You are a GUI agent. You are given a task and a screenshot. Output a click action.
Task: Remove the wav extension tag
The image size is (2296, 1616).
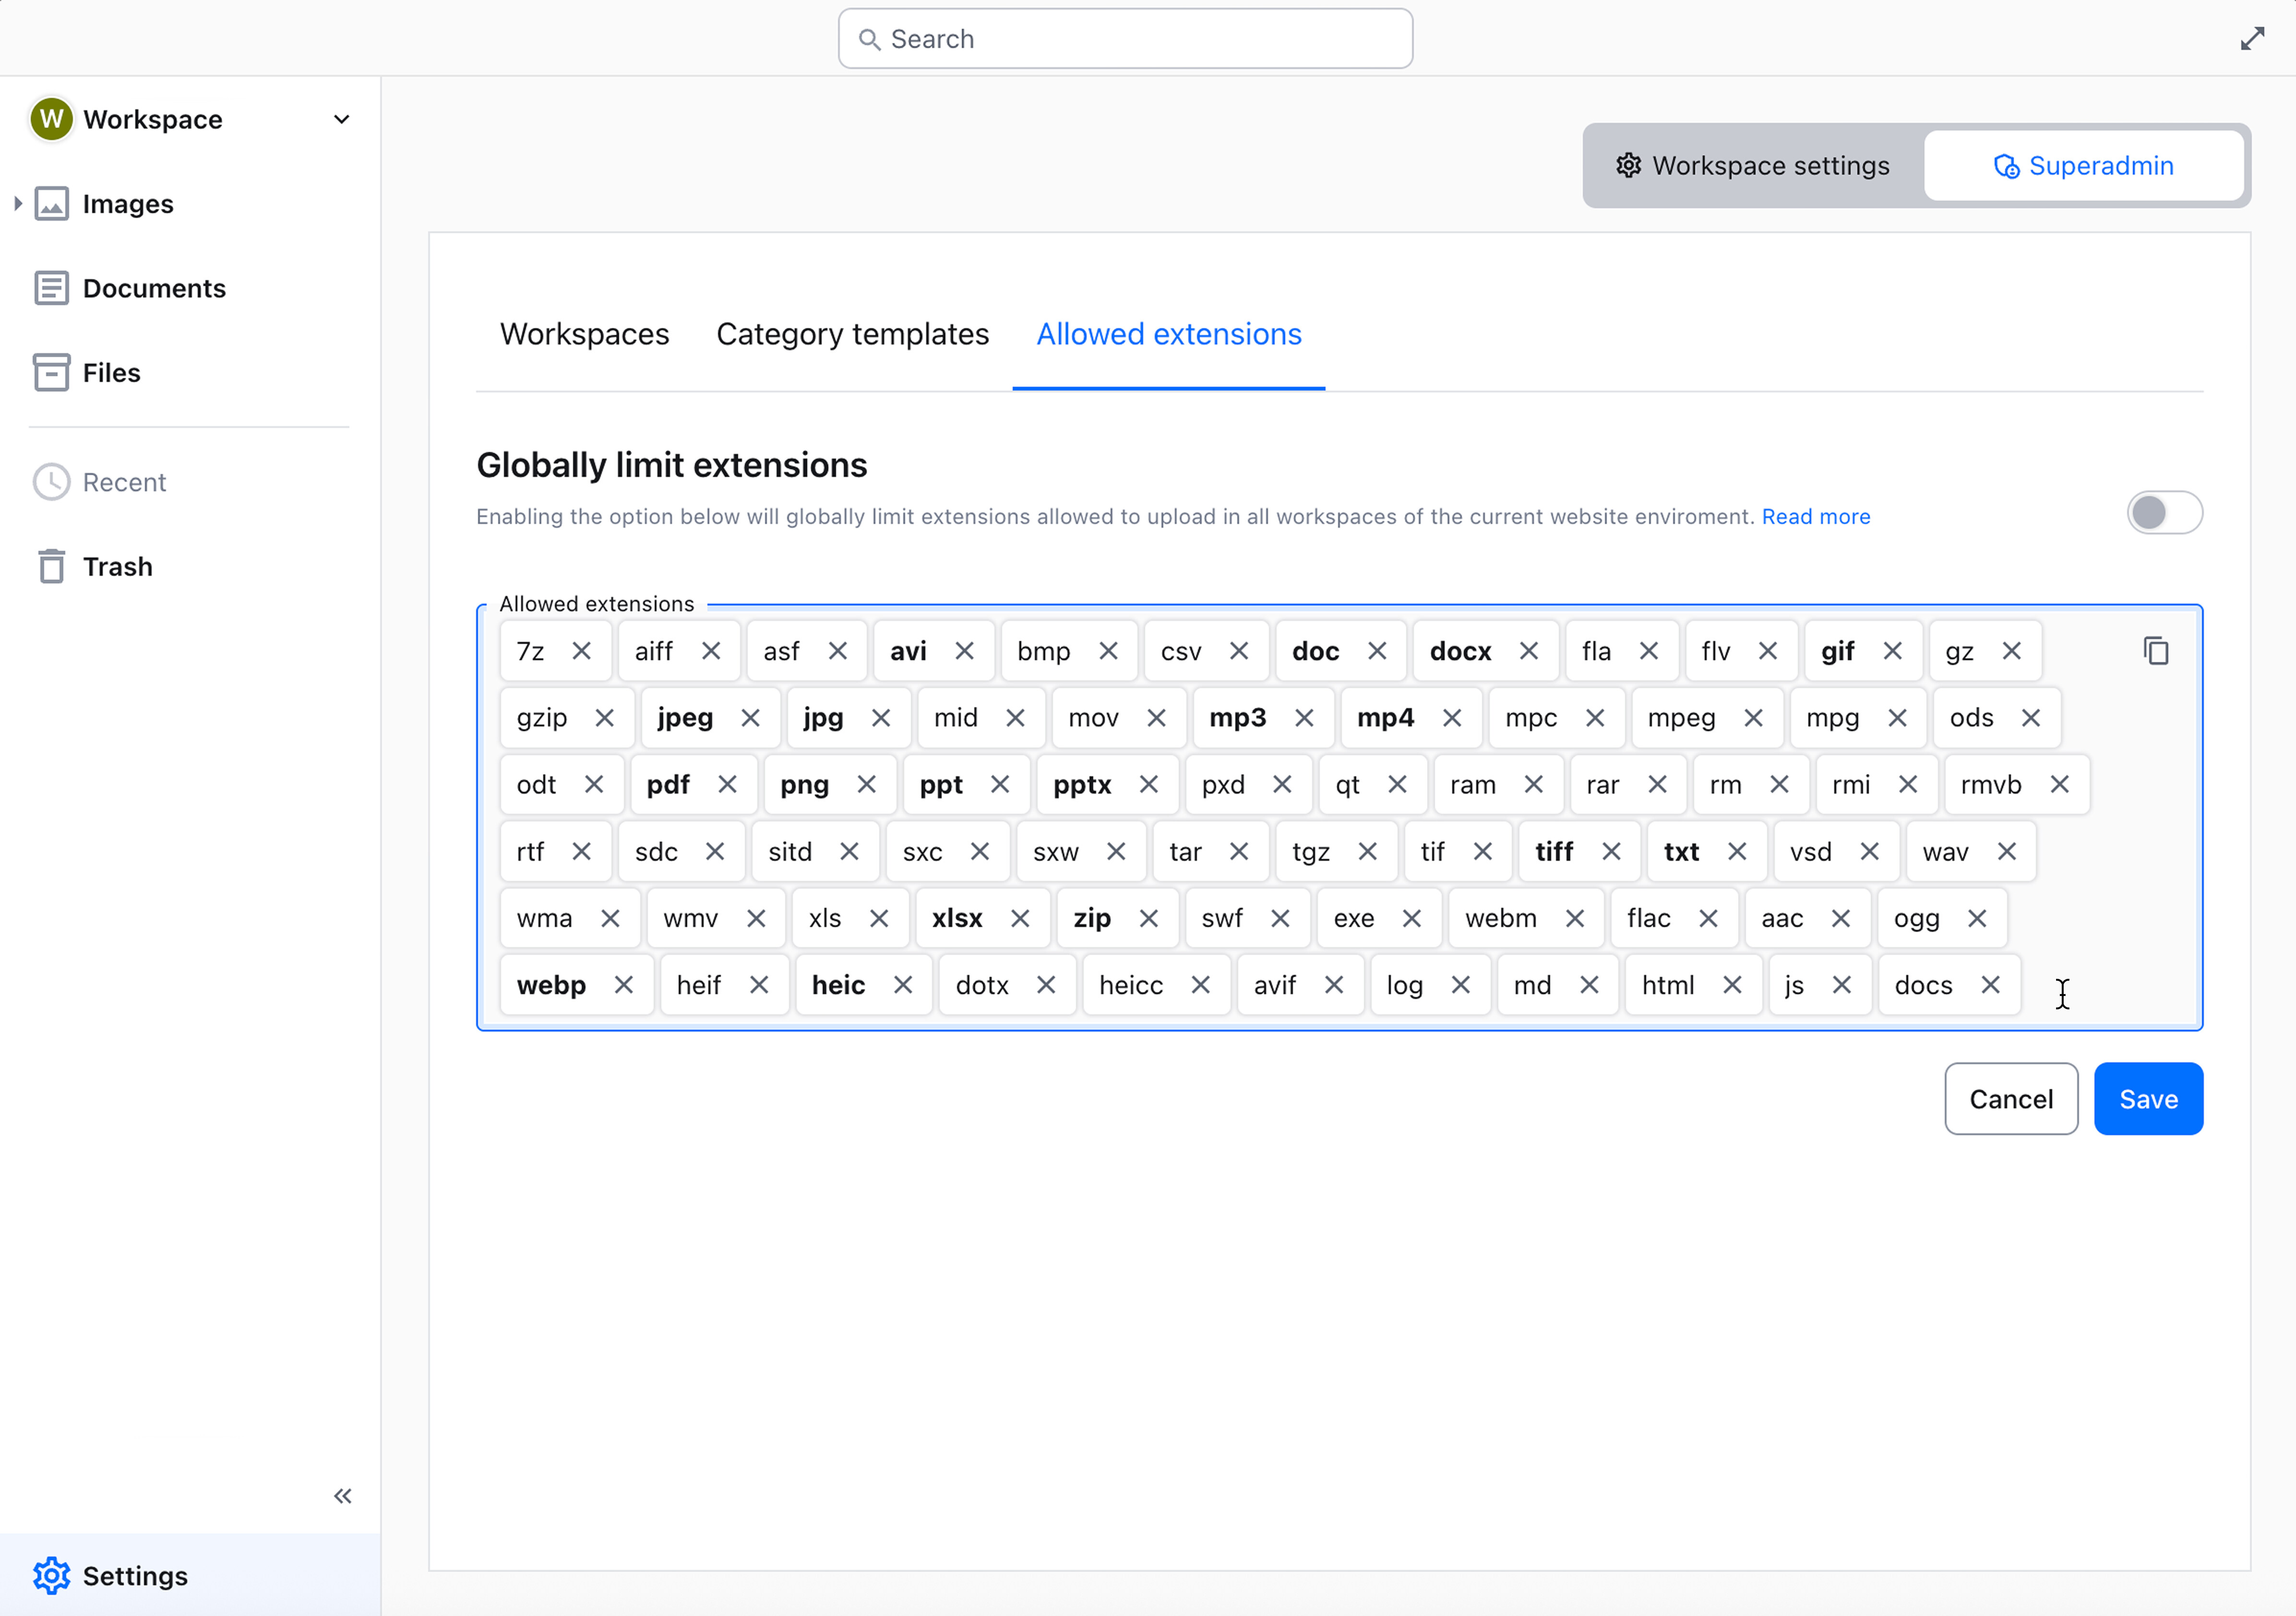click(2006, 852)
